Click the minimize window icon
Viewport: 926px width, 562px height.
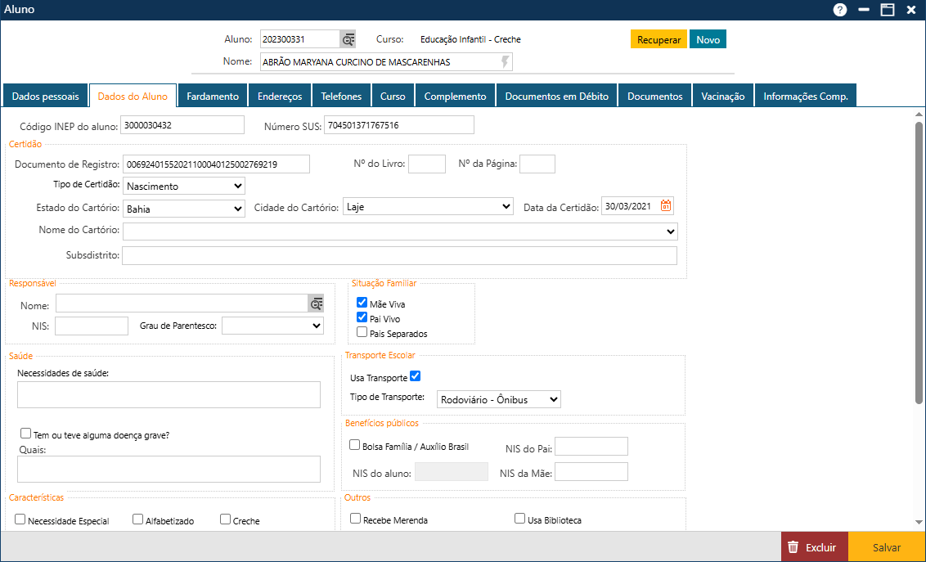point(864,10)
